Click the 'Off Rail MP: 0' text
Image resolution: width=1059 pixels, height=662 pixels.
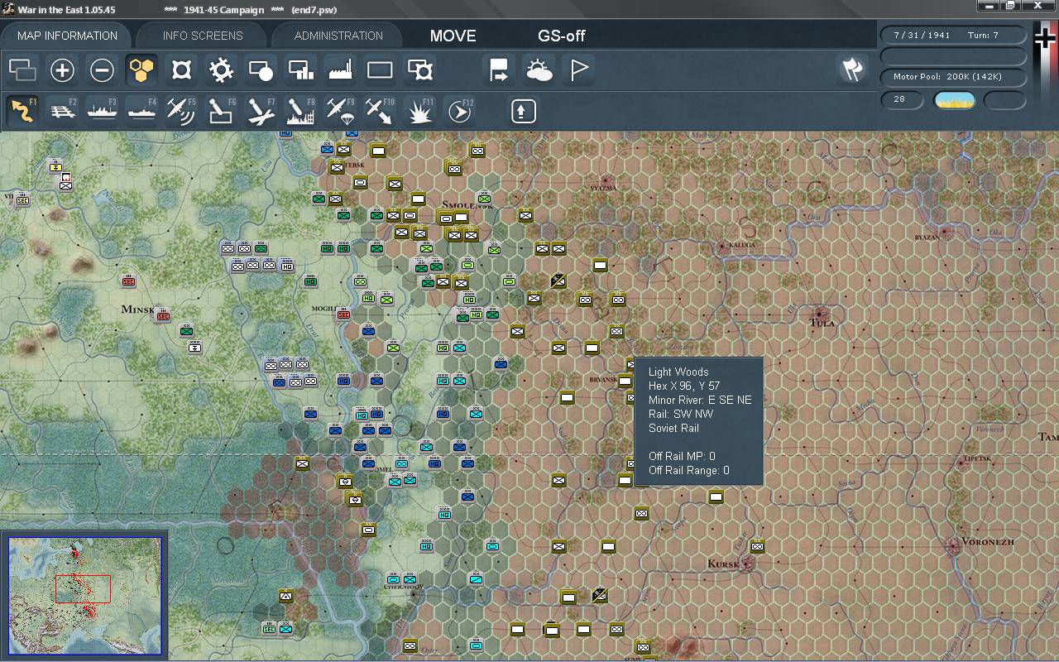click(x=682, y=456)
